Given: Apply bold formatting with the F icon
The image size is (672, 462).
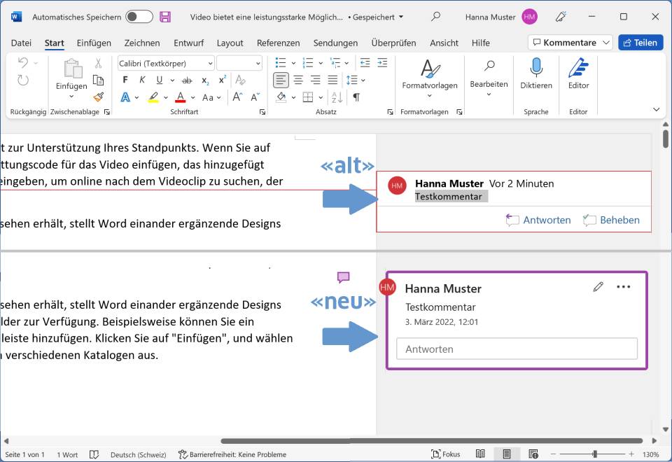Looking at the screenshot, I should pos(125,80).
